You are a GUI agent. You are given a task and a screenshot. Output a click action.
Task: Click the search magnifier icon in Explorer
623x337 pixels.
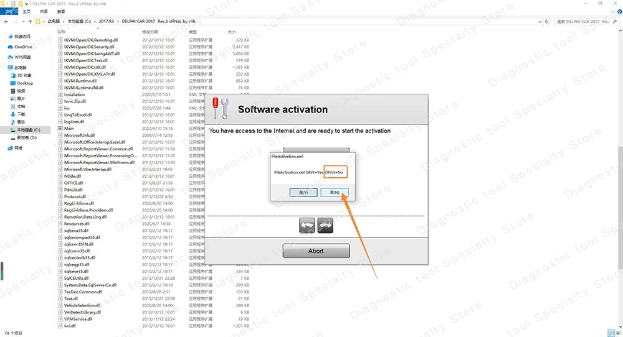(x=615, y=21)
